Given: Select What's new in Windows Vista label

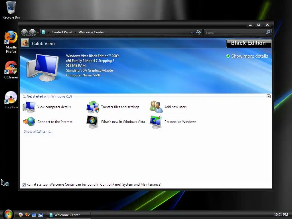Looking at the screenshot, I should click(123, 121).
